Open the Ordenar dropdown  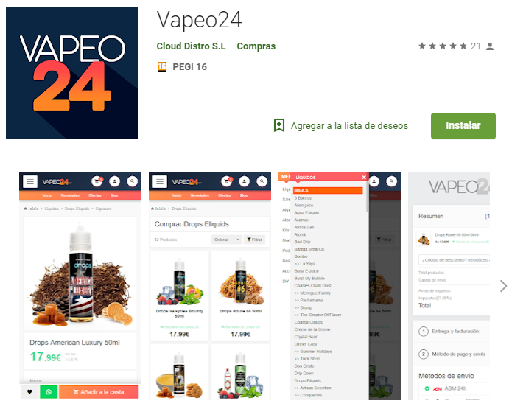pos(226,240)
